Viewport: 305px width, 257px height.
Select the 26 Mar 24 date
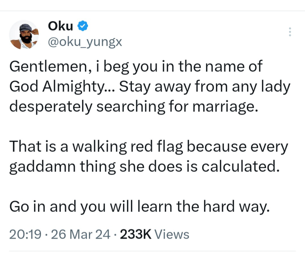80,234
